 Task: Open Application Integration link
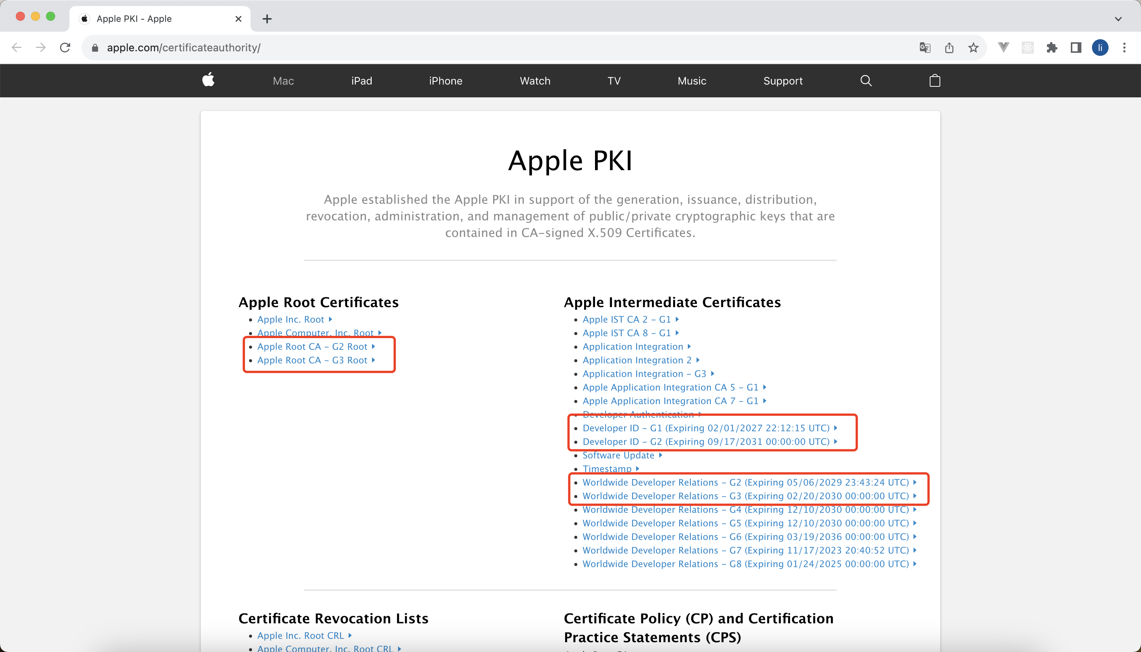(636, 347)
